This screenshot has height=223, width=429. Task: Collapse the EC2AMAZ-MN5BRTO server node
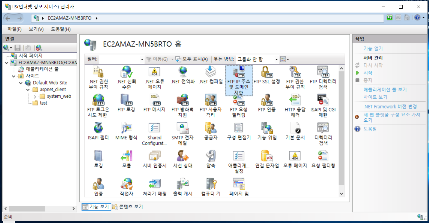(x=7, y=62)
